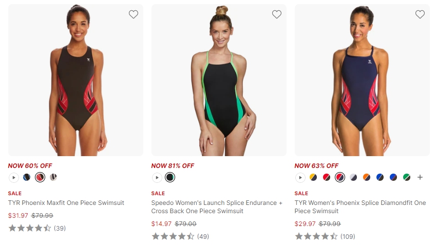436x245 pixels.
Task: Select the black and green Speedo color swatch
Action: [x=170, y=178]
